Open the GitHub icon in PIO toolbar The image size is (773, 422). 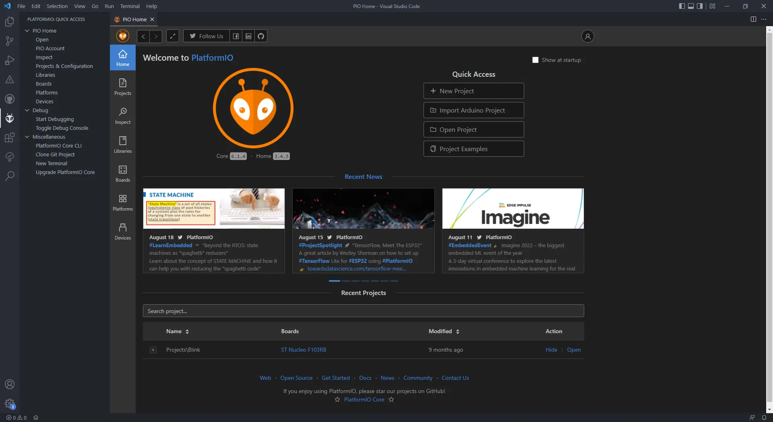click(x=261, y=36)
